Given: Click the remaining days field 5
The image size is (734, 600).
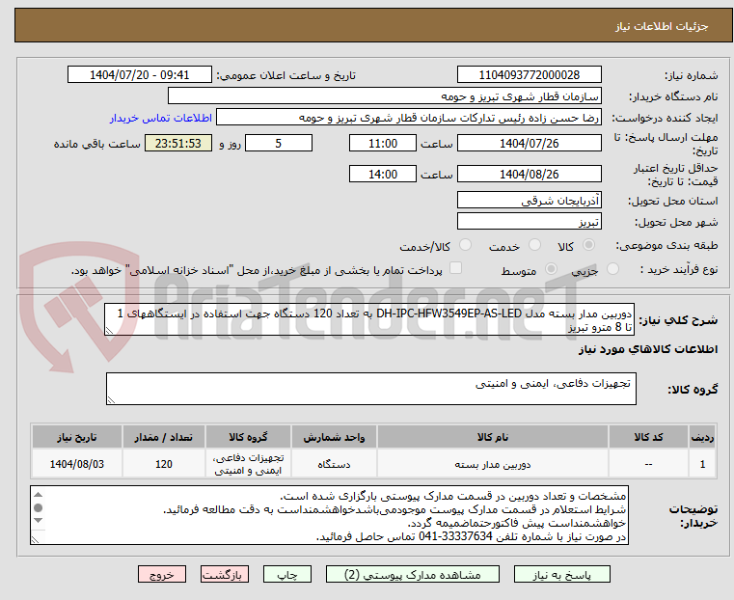Looking at the screenshot, I should coord(279,143).
